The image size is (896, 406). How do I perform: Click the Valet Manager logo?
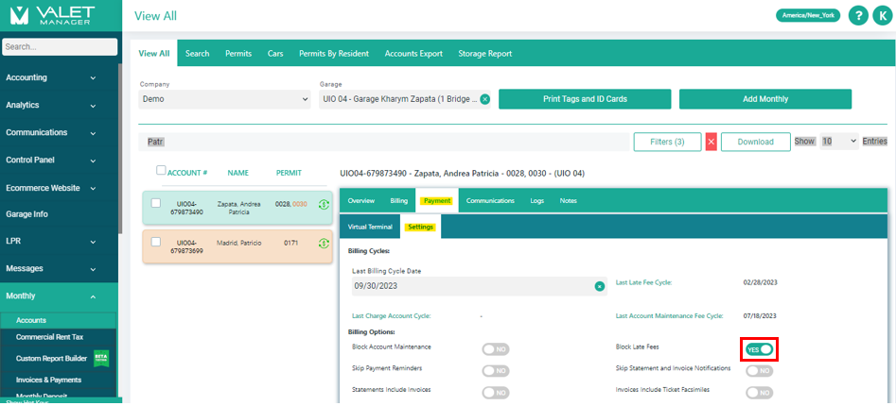(59, 17)
